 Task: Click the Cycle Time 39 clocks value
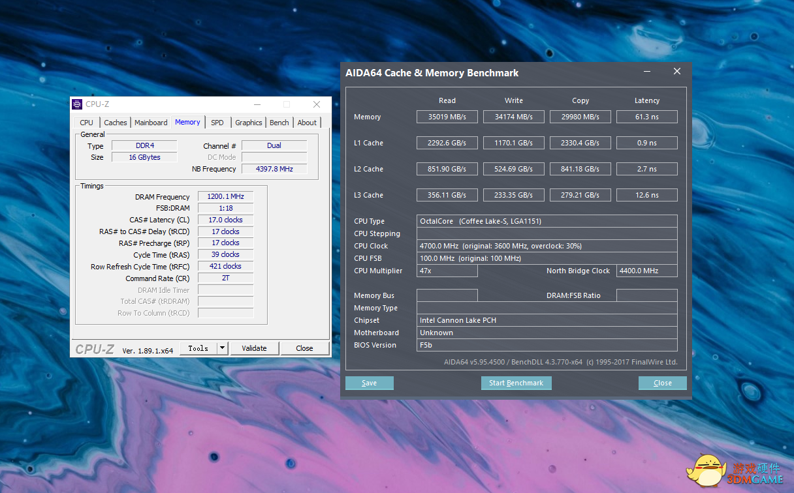click(225, 254)
